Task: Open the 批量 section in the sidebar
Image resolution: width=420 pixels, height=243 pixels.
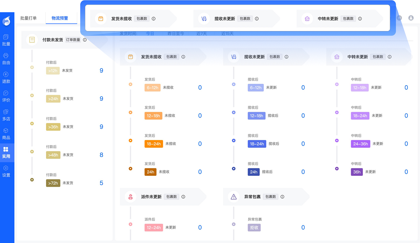Action: click(x=6, y=40)
